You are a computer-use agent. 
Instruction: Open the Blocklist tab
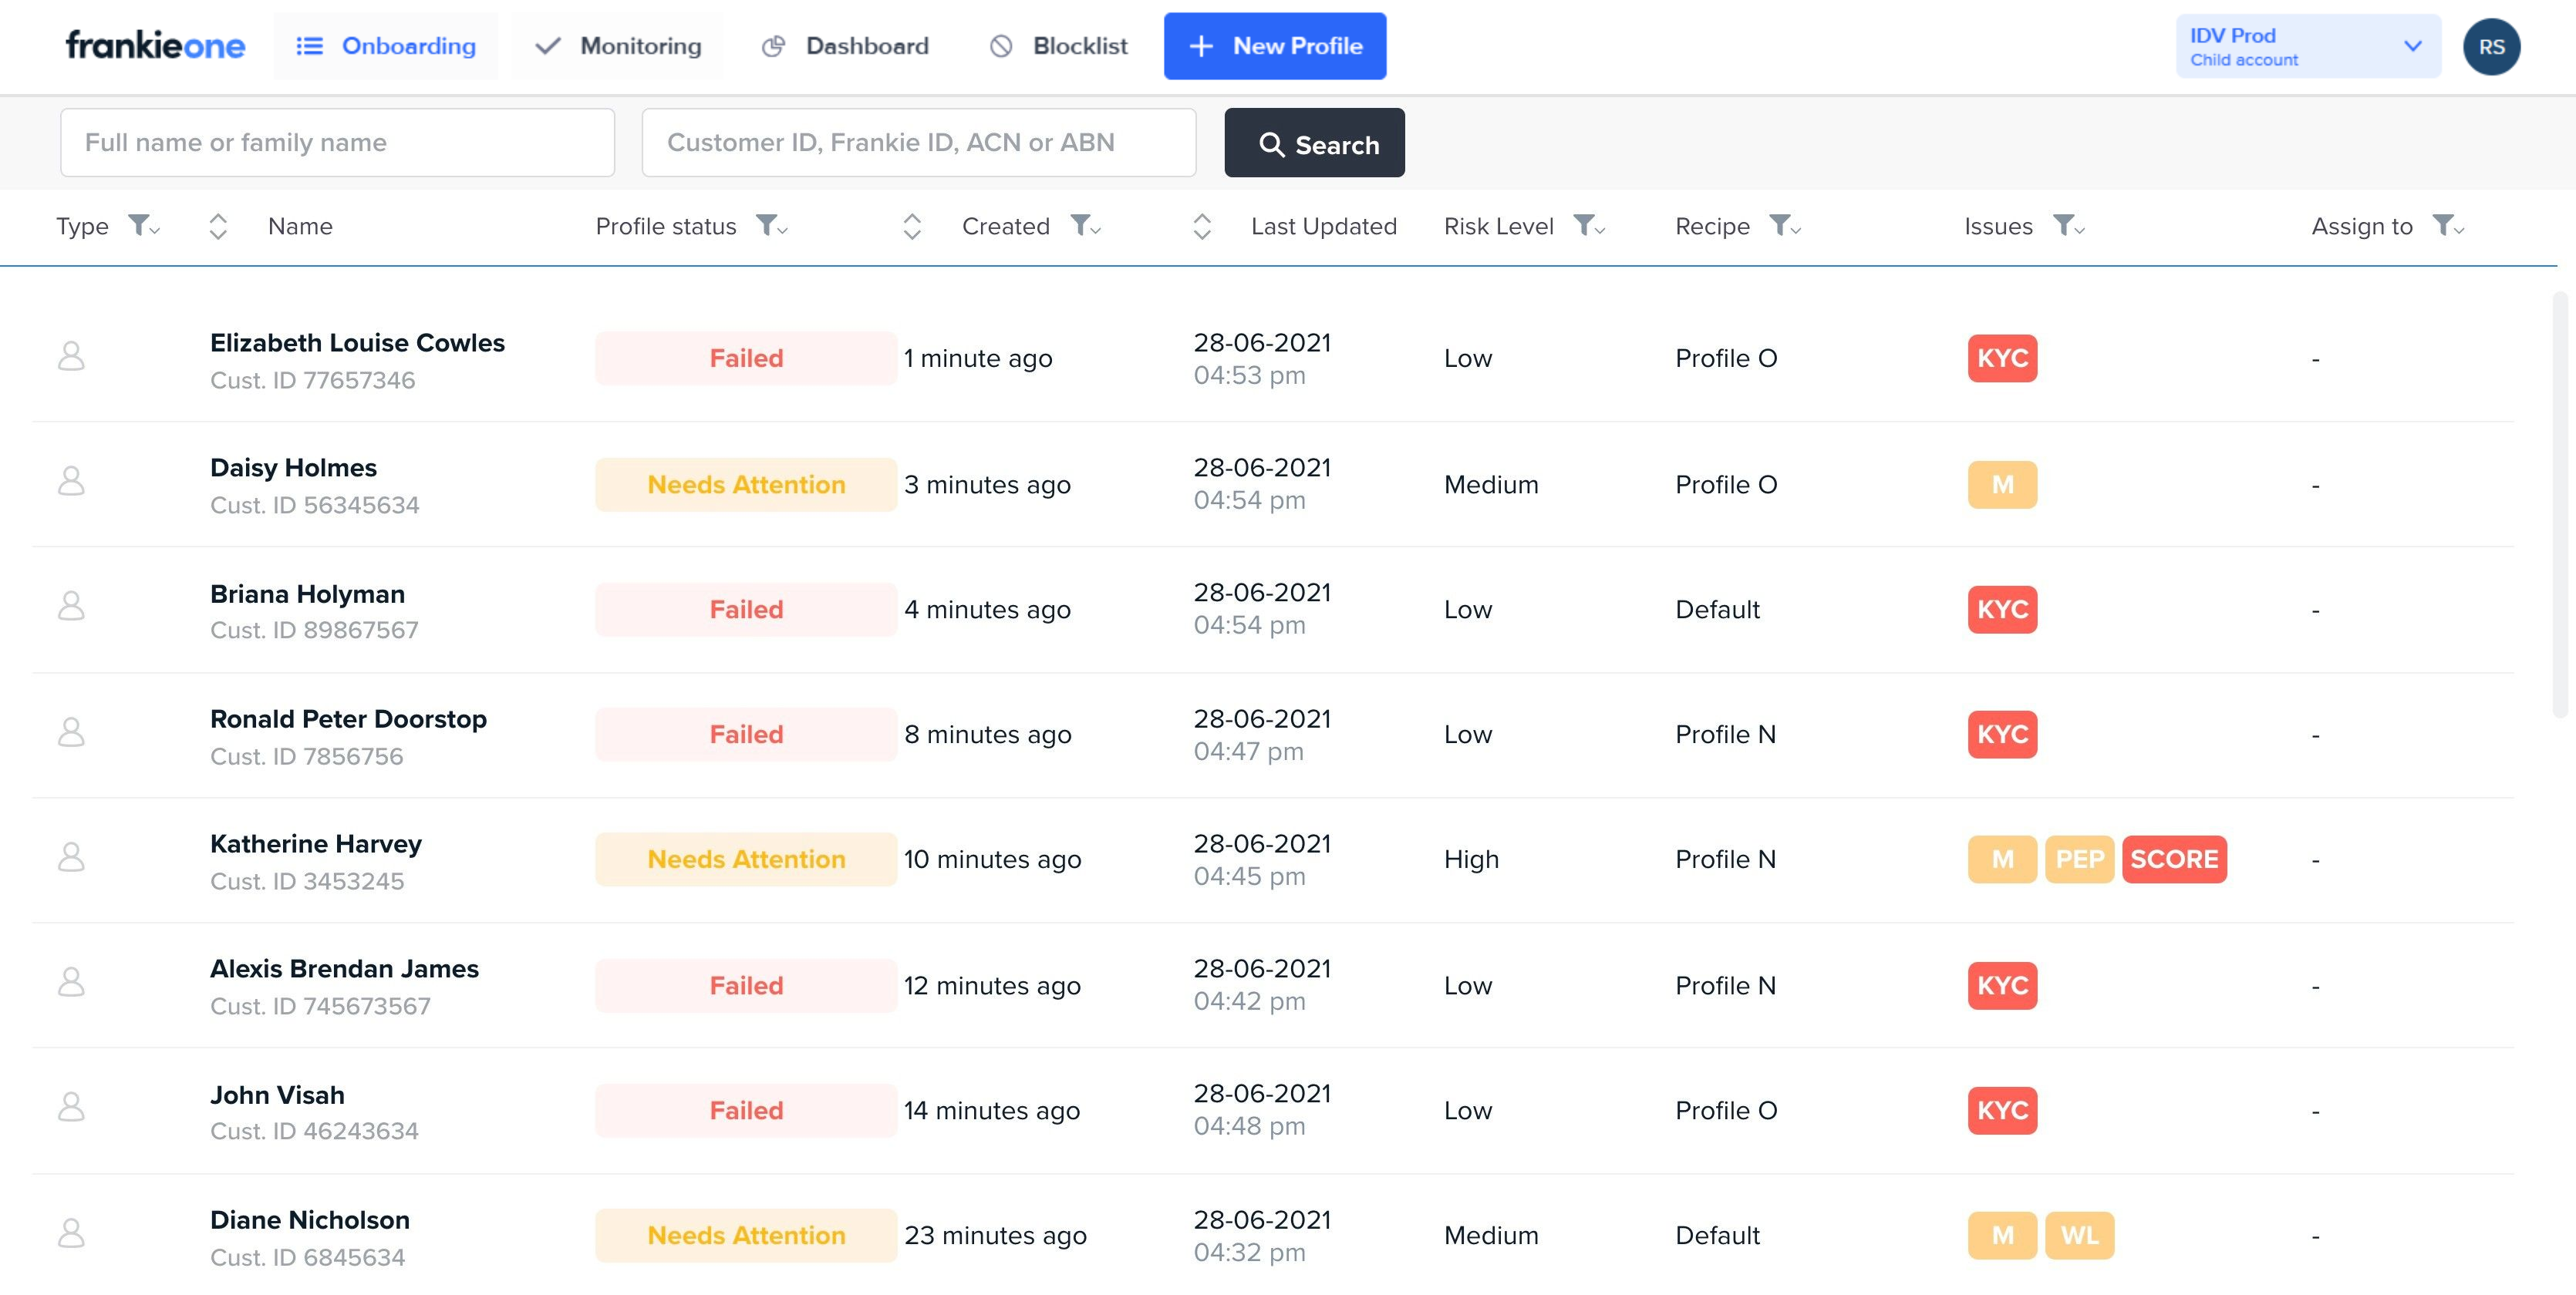1059,46
